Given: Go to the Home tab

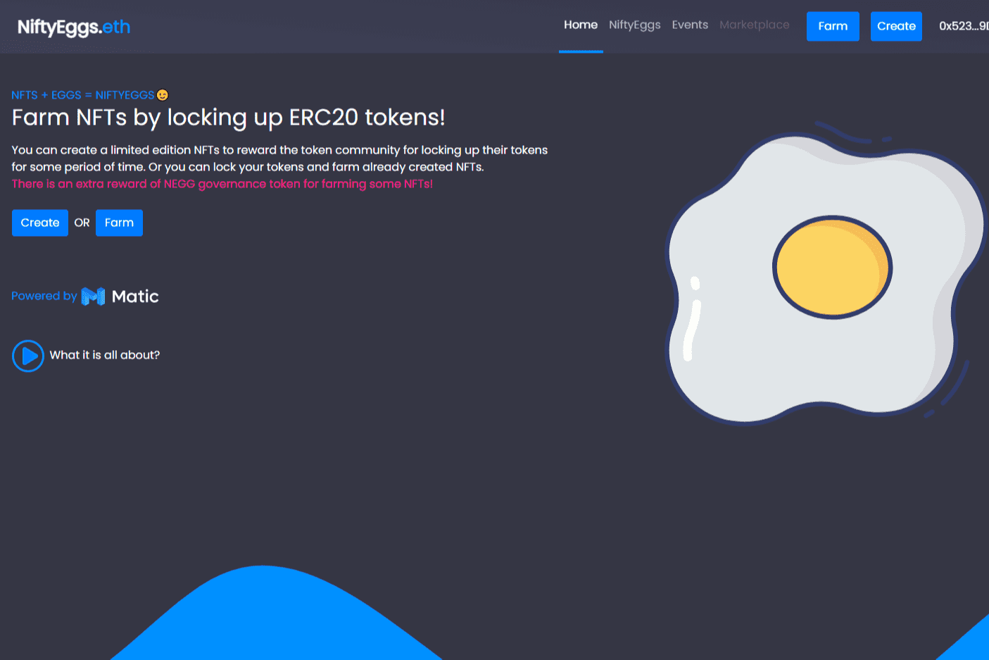Looking at the screenshot, I should pos(580,25).
